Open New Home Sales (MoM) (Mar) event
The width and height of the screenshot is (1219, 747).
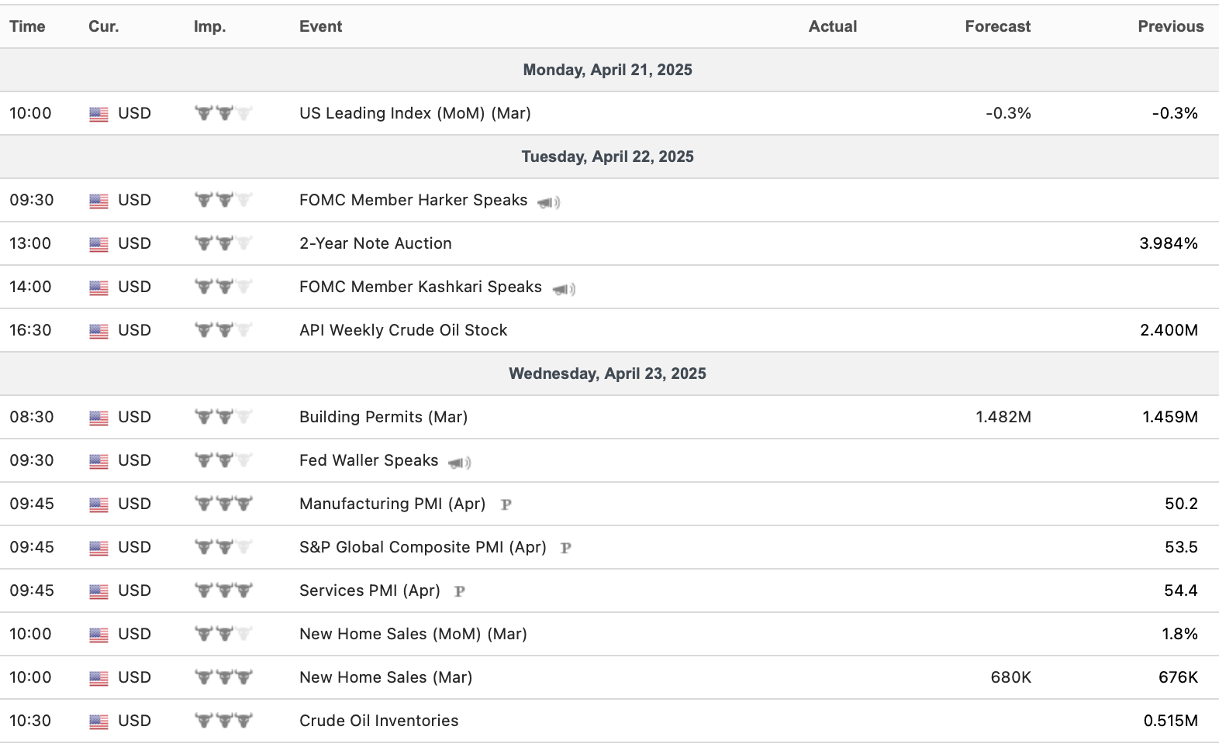click(x=413, y=634)
